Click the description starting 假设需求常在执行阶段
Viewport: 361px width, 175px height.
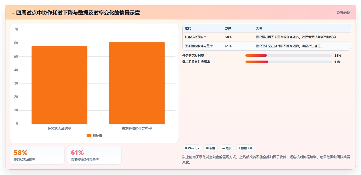[x=289, y=46]
